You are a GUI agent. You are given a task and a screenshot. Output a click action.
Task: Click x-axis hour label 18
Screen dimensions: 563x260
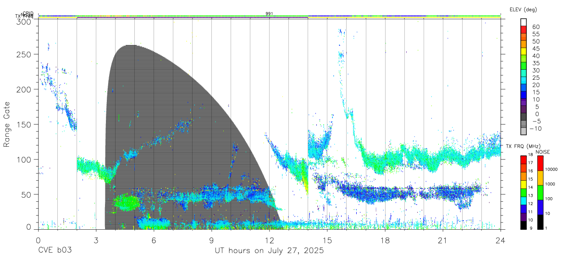coord(385,240)
